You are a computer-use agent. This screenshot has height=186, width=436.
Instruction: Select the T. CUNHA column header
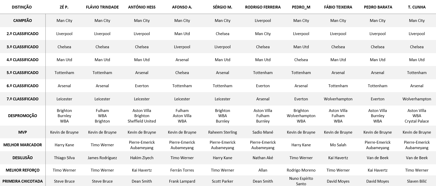pyautogui.click(x=417, y=7)
